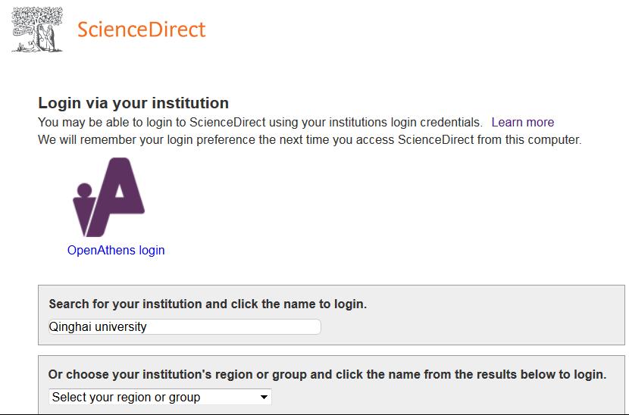Click the Elsevier tree logo

tap(37, 30)
